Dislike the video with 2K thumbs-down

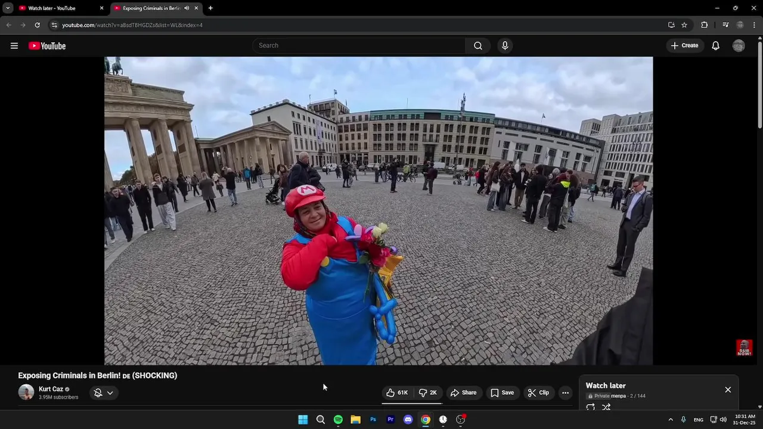428,393
